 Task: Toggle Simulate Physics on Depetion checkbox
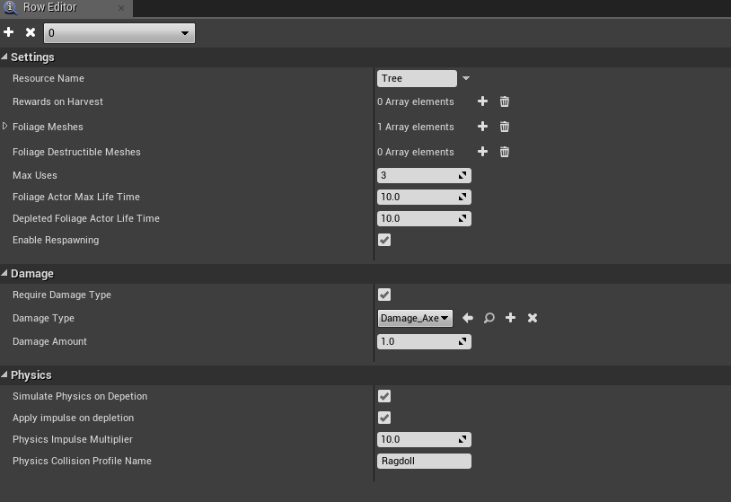click(384, 396)
